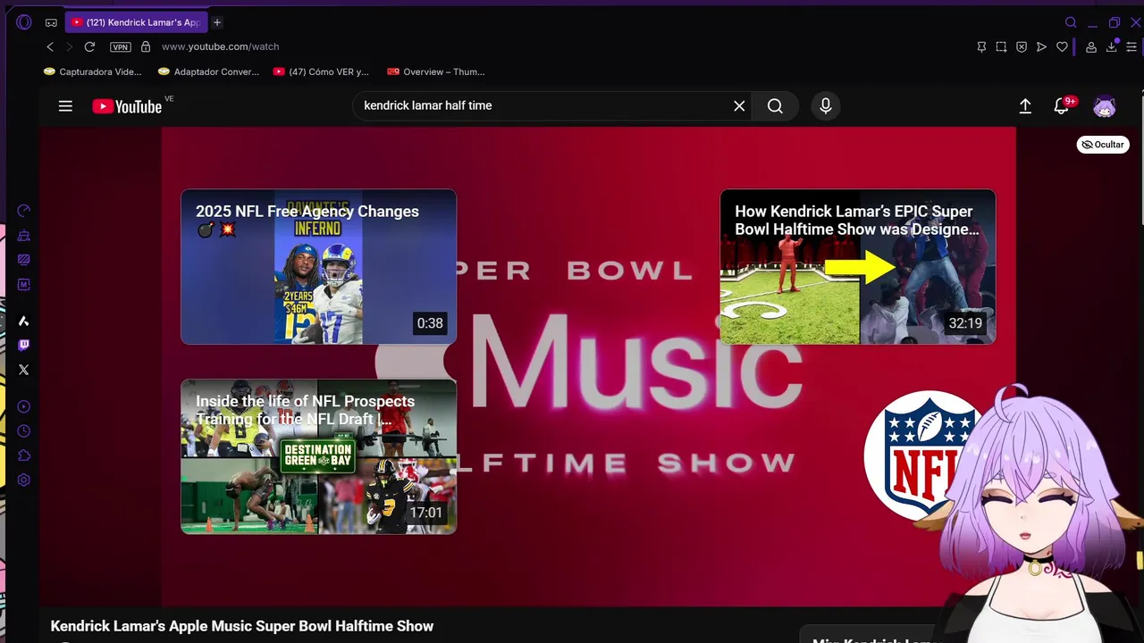The height and width of the screenshot is (643, 1144).
Task: Open GX Control speedometer sidebar icon
Action: click(24, 211)
